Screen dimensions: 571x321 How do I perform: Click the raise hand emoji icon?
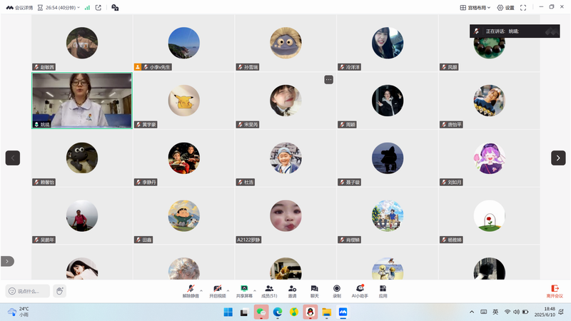point(60,291)
